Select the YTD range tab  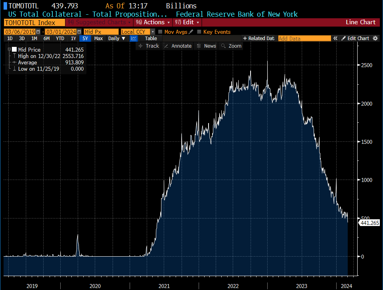(x=60, y=39)
